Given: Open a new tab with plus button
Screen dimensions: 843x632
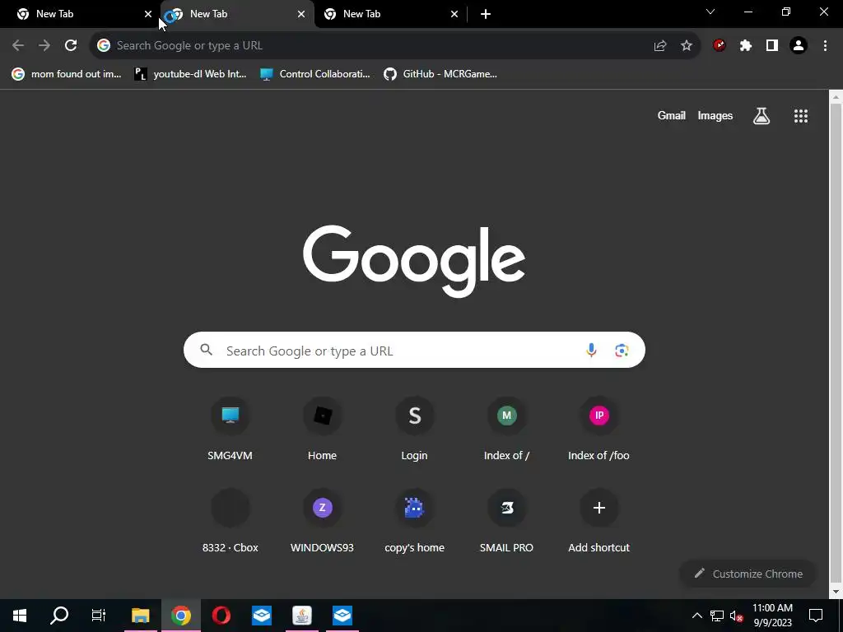Looking at the screenshot, I should pos(486,14).
